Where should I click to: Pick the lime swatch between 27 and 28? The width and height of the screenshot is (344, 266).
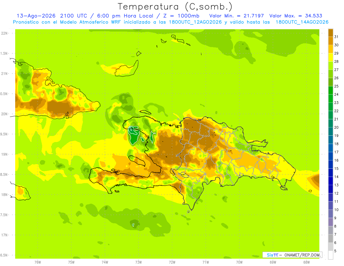click(x=331, y=66)
